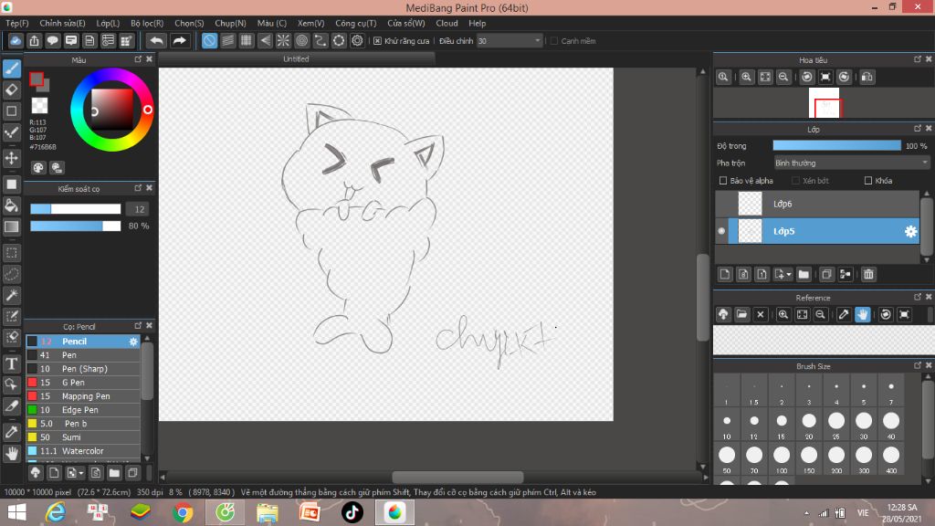Viewport: 935px width, 526px height.
Task: Choose the Move tool
Action: point(11,158)
